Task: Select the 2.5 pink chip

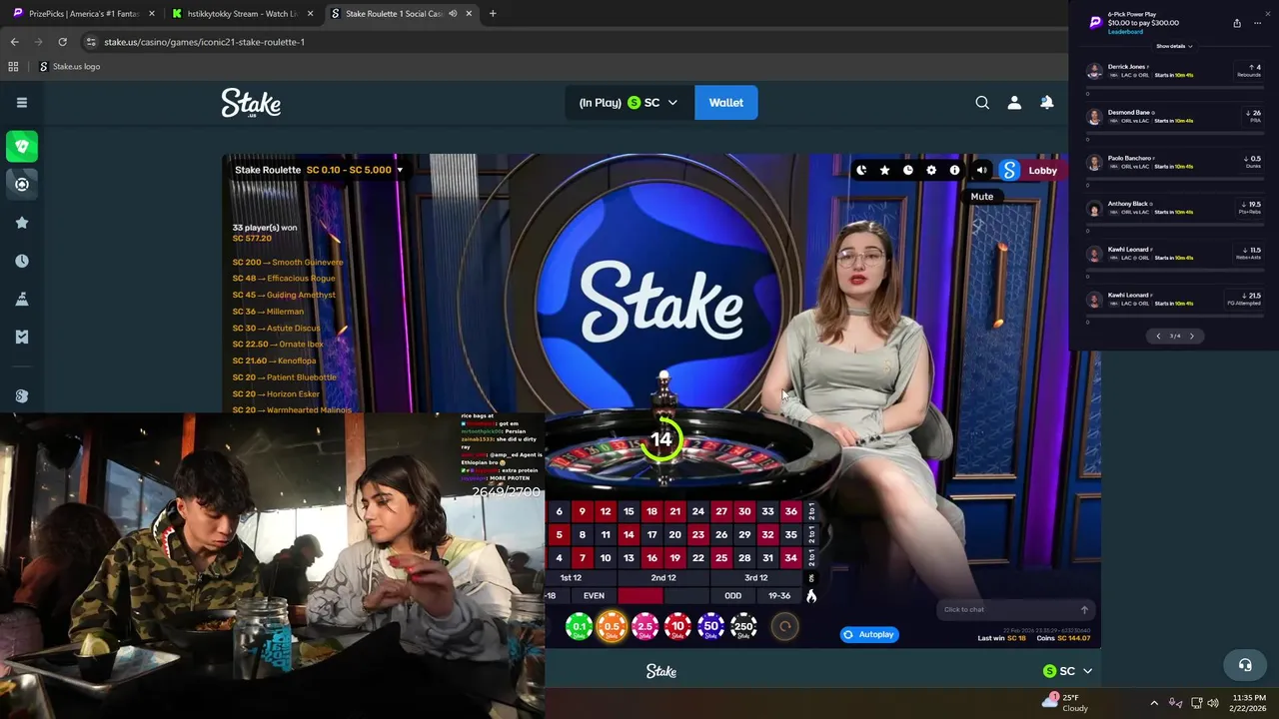Action: tap(645, 627)
